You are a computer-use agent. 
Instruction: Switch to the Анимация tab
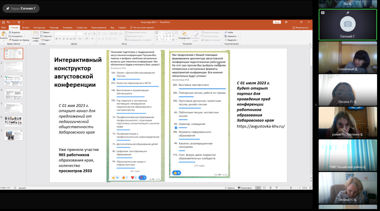coord(68,27)
